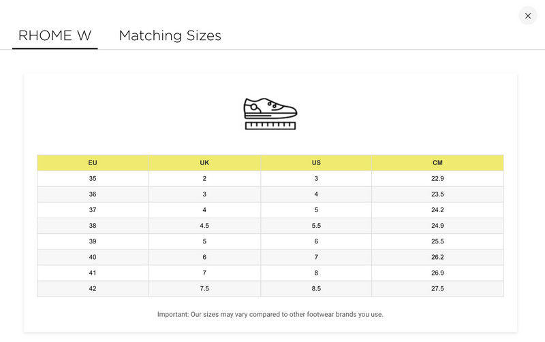Select EU size 42 cell
545x342 pixels.
coord(93,288)
